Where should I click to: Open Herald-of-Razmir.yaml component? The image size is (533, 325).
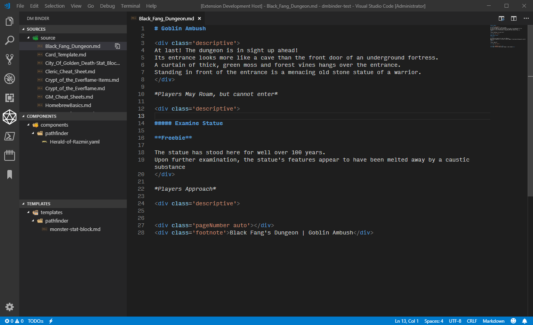(73, 142)
